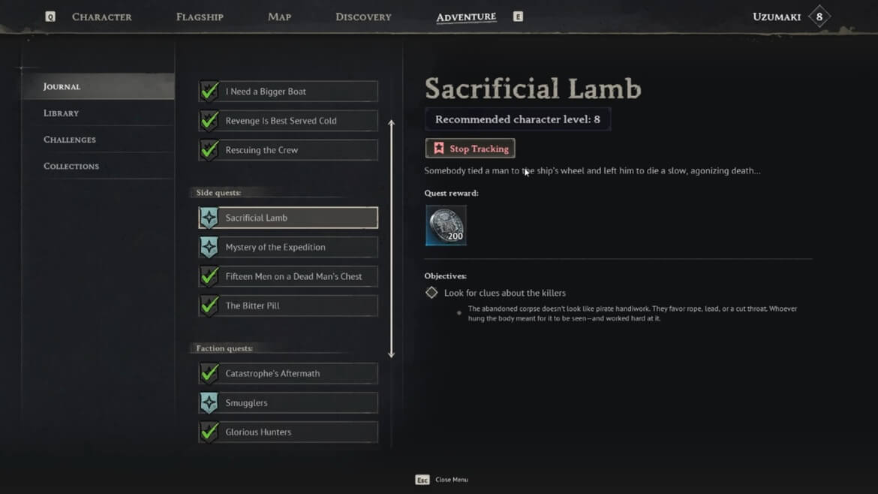Open the Library section in sidebar
This screenshot has height=494, width=878.
pos(62,113)
